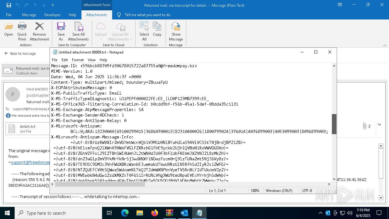Click the Windows (CRLF) status entry
The height and width of the screenshot is (219, 389).
(279, 190)
